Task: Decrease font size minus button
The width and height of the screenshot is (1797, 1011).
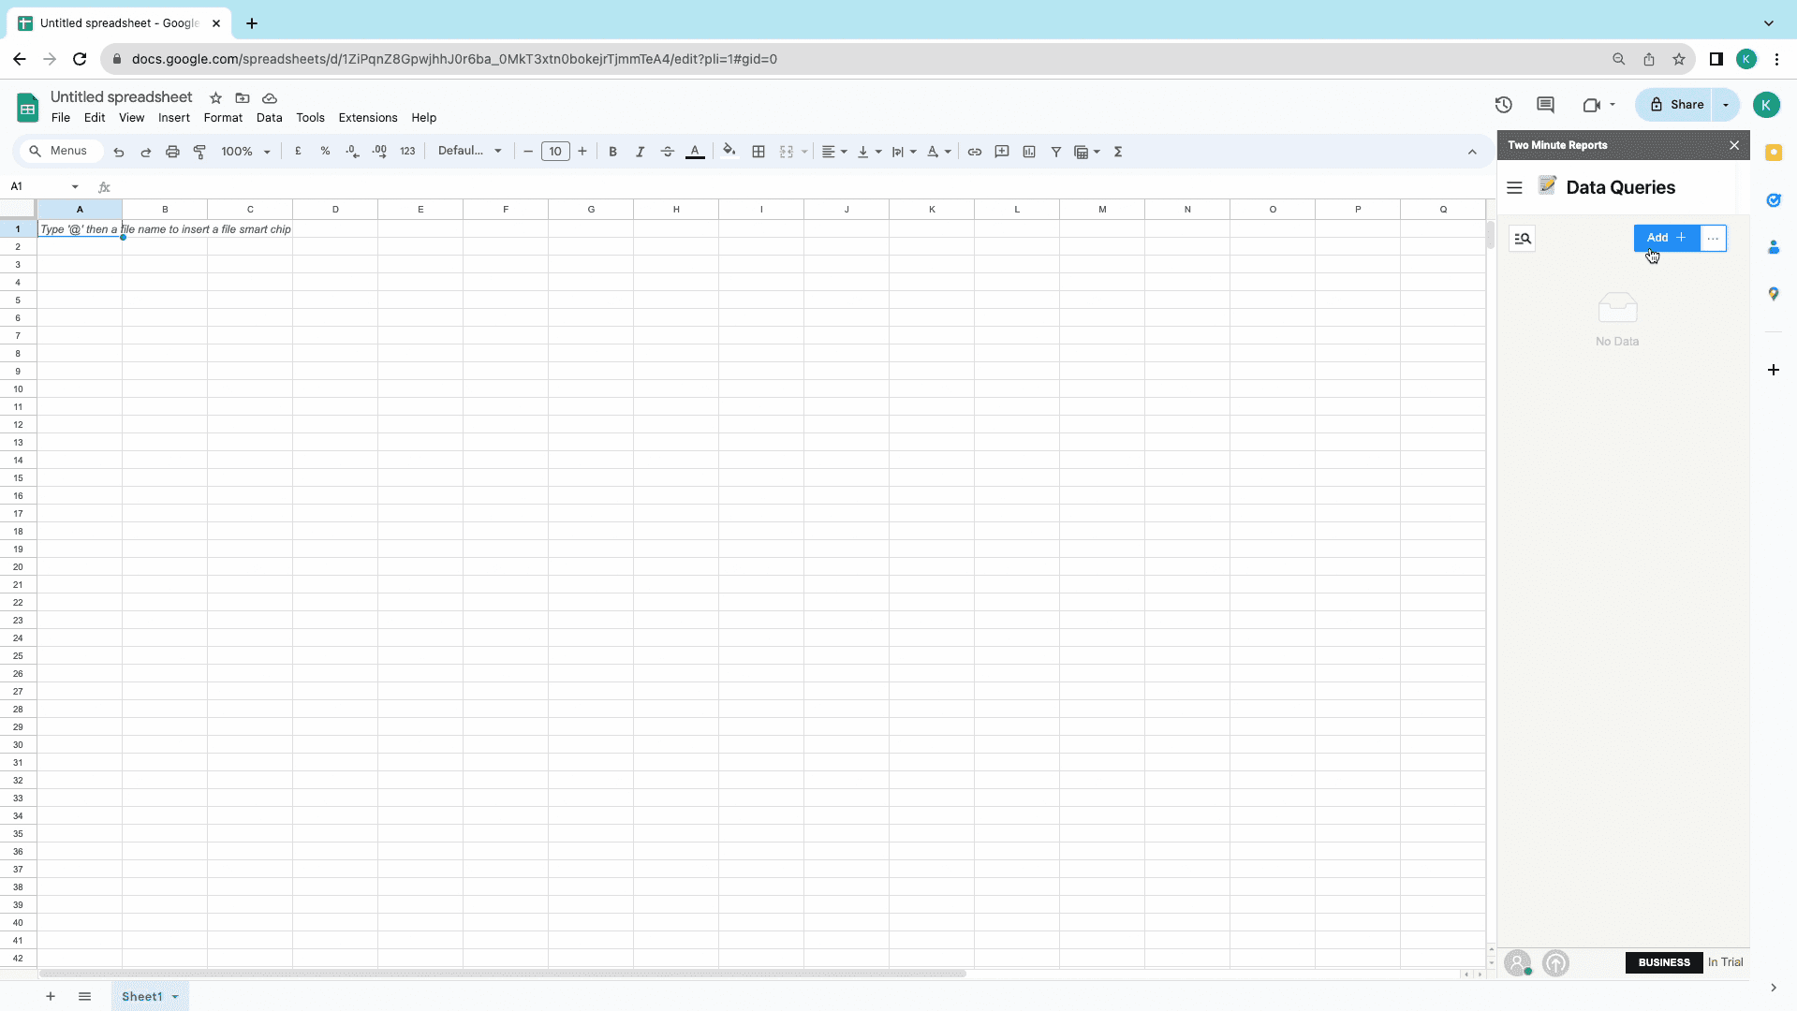Action: coord(528,152)
